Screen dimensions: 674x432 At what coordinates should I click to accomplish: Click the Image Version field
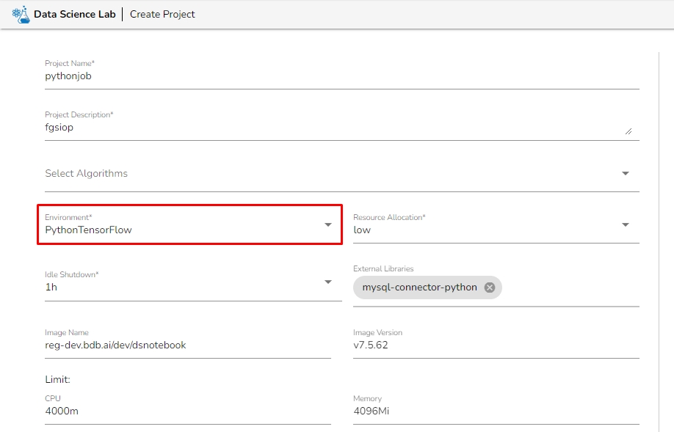point(496,345)
